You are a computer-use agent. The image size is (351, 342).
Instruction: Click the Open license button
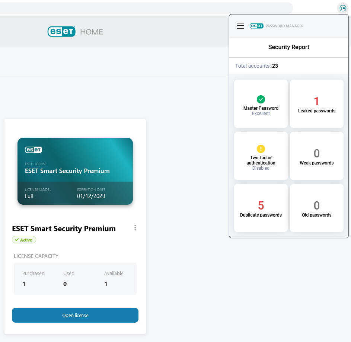75,315
